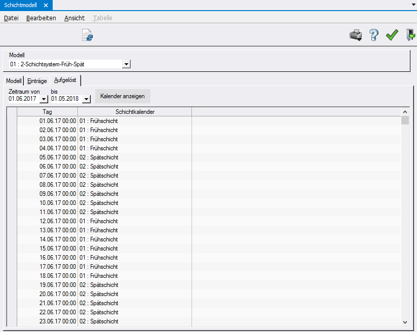Screen dimensions: 417x332
Task: Open the 'bis' date picker dropdown
Action: tap(86, 99)
